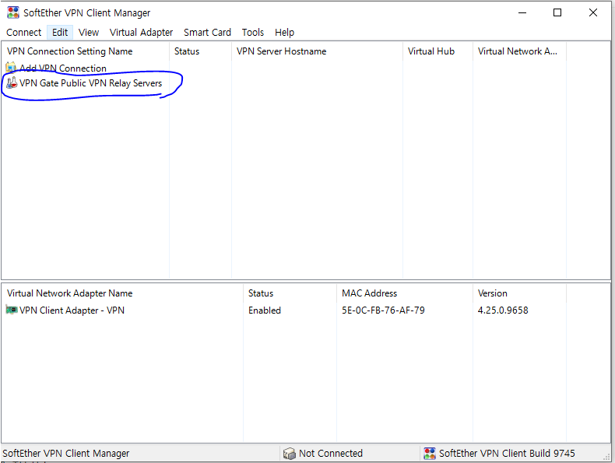Select VPN Gate Public VPN Relay Servers
Viewport: 615px width, 463px height.
pos(90,83)
